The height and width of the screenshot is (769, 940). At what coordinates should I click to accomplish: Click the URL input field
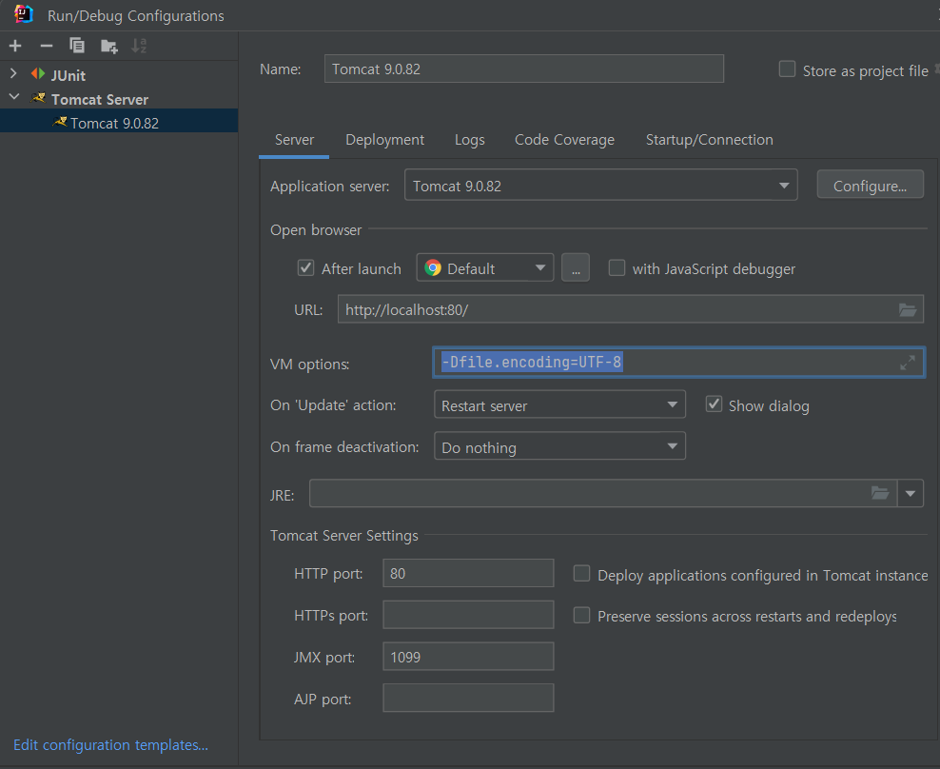coord(631,309)
